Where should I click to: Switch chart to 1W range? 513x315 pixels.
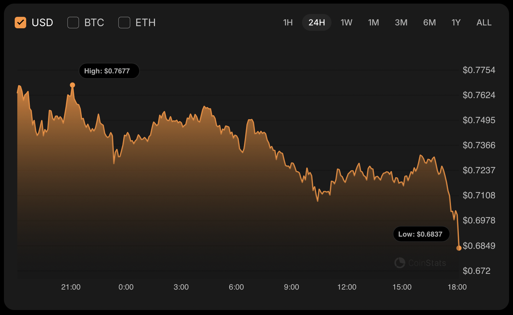coord(346,23)
